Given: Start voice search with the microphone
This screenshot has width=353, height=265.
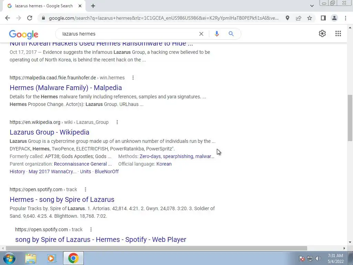Looking at the screenshot, I should click(x=216, y=34).
